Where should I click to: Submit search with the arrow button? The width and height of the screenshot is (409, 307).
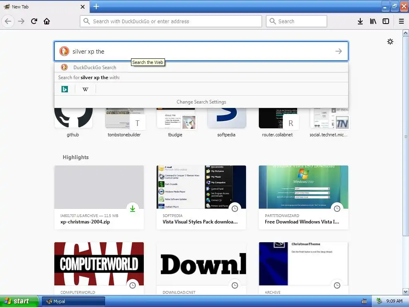[339, 51]
